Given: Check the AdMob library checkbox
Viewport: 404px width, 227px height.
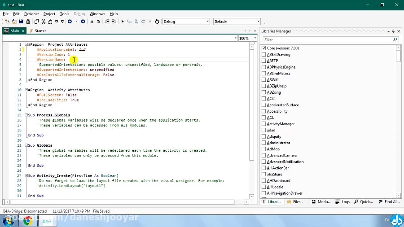Looking at the screenshot, I should tap(264, 149).
